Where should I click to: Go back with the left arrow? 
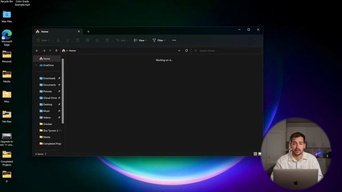click(37, 51)
